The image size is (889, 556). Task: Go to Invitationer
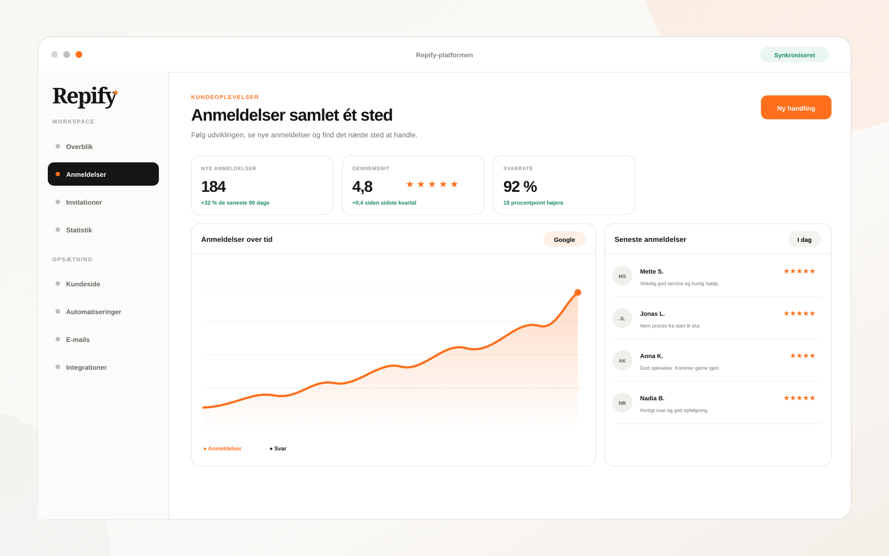[x=103, y=202]
